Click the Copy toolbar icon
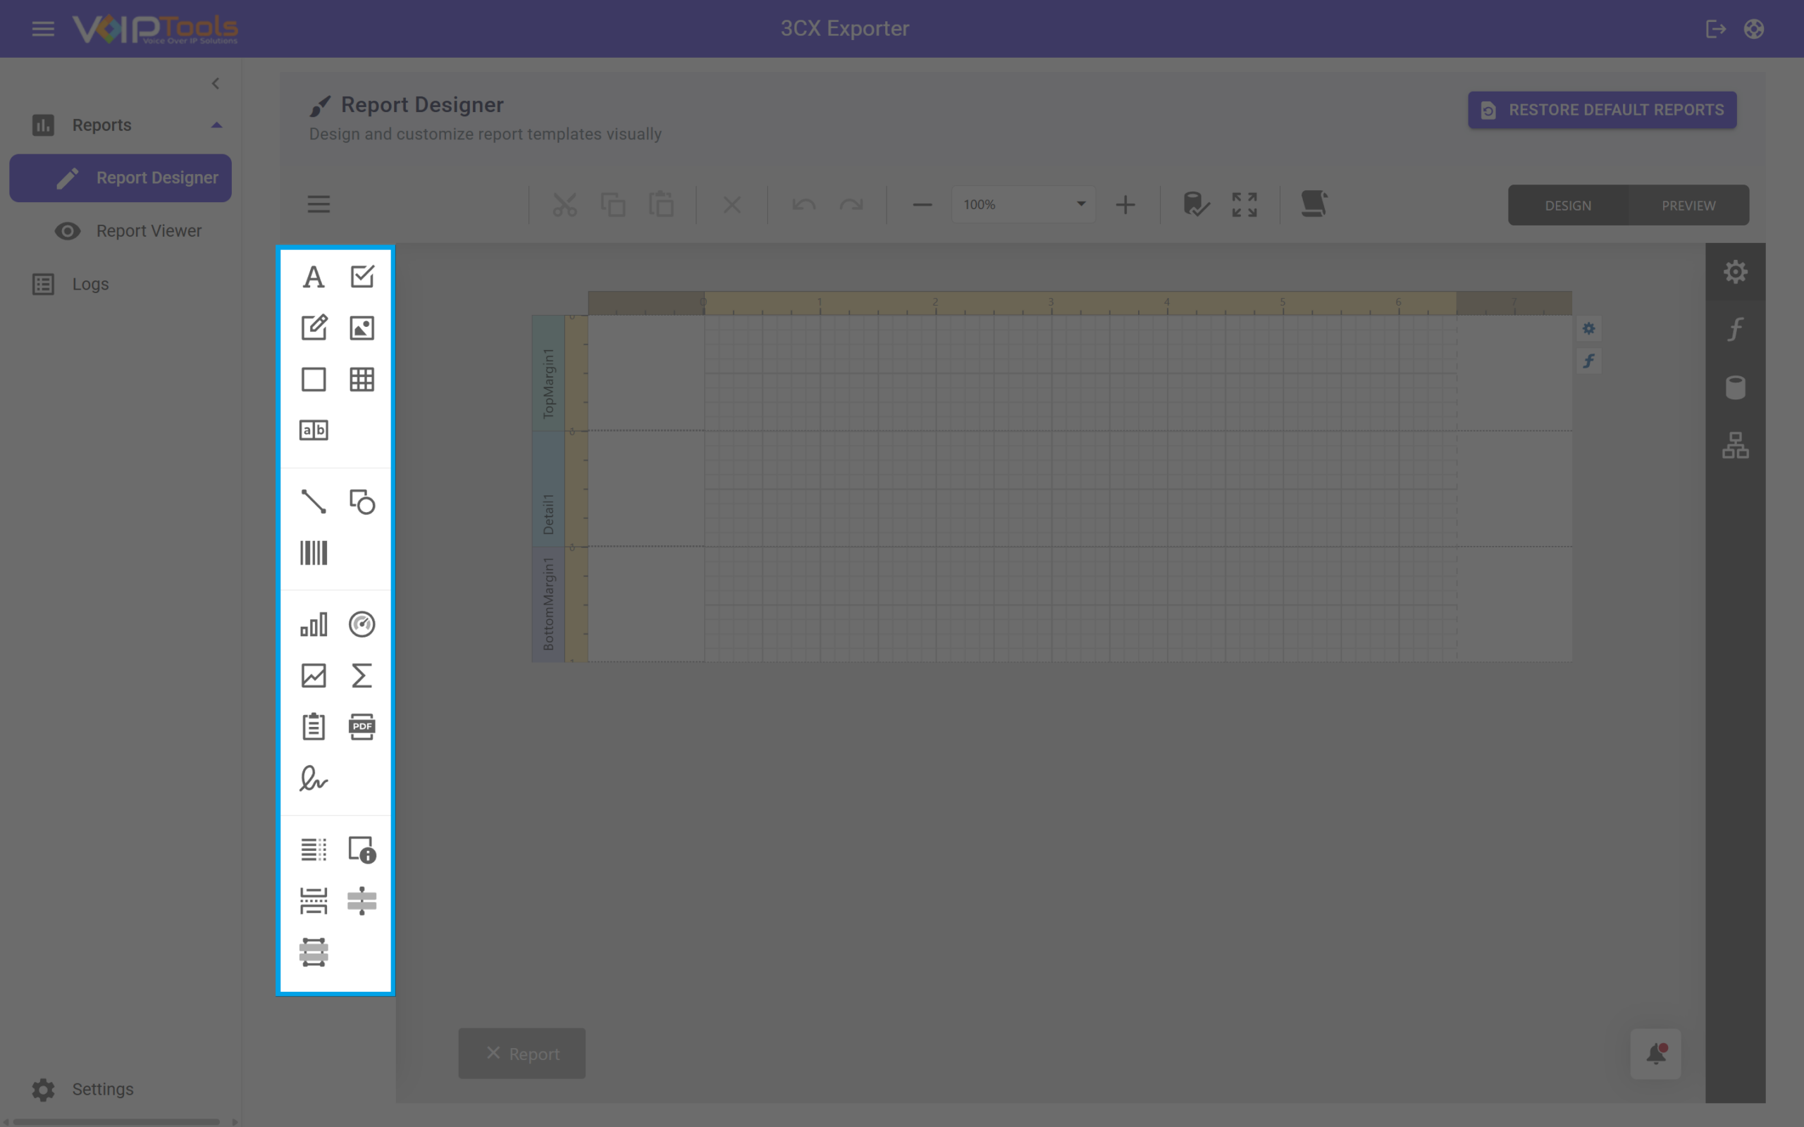Image resolution: width=1804 pixels, height=1127 pixels. click(x=613, y=204)
